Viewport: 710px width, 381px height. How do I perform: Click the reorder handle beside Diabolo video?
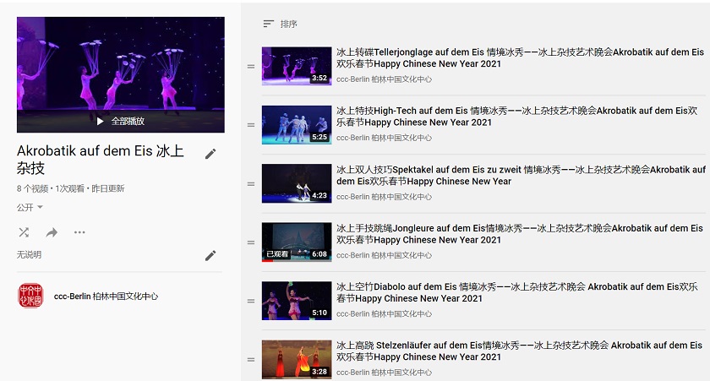(x=251, y=301)
